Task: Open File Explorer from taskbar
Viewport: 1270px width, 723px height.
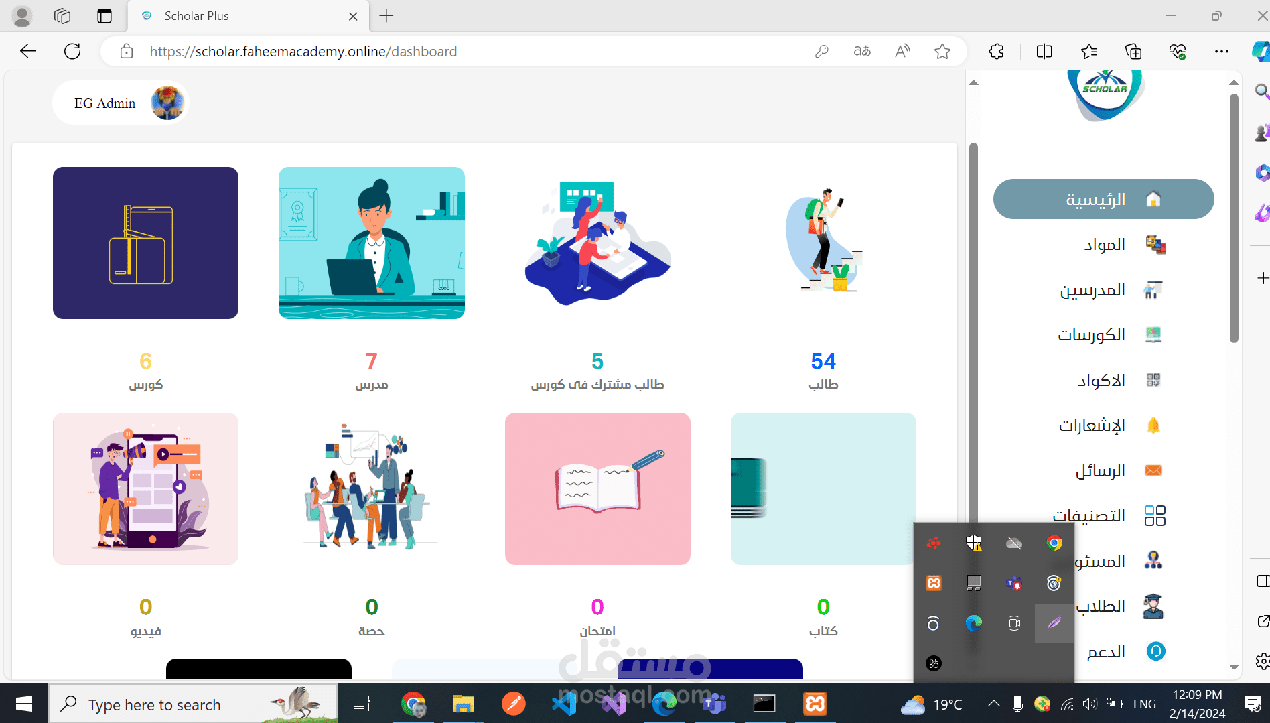Action: [463, 704]
